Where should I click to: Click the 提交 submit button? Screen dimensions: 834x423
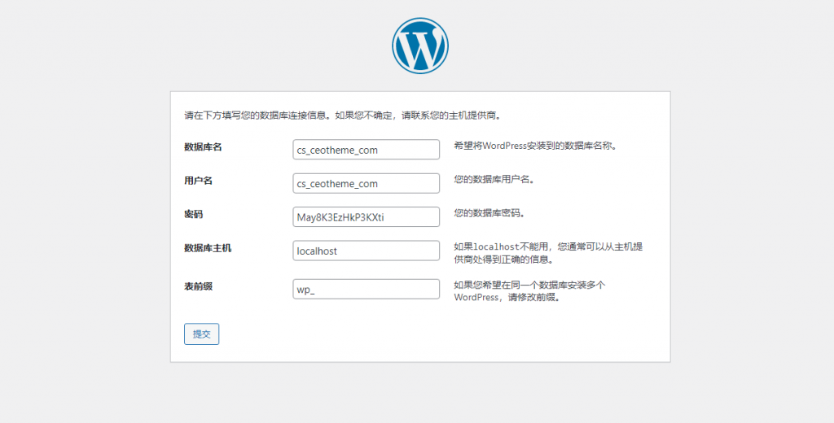(201, 334)
